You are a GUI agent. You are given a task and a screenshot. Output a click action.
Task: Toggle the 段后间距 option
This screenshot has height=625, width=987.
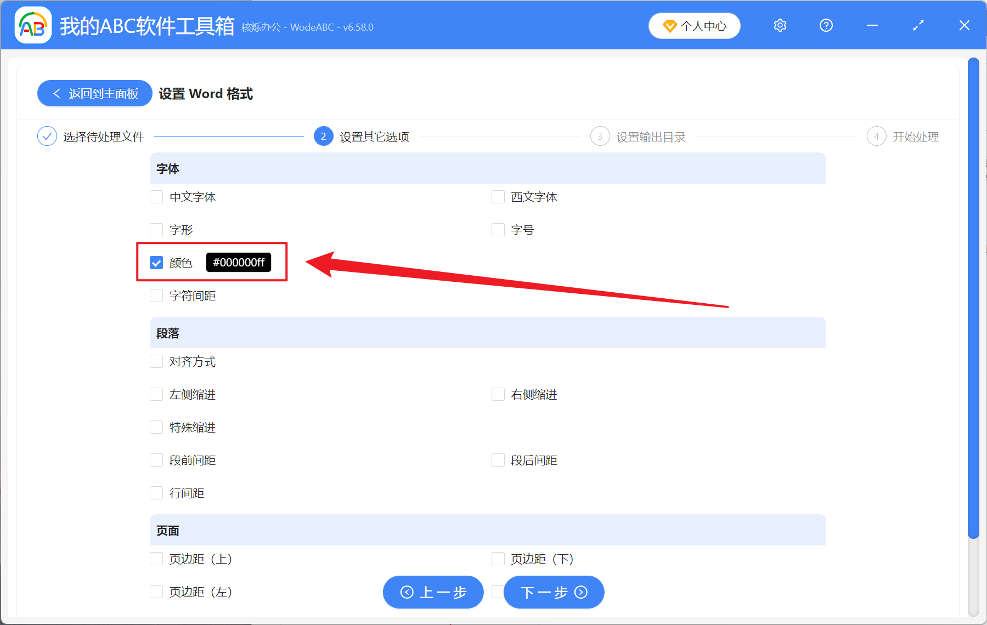coord(498,460)
